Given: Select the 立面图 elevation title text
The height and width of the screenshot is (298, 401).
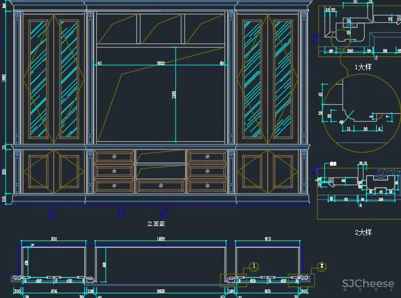Looking at the screenshot, I should coord(156,224).
